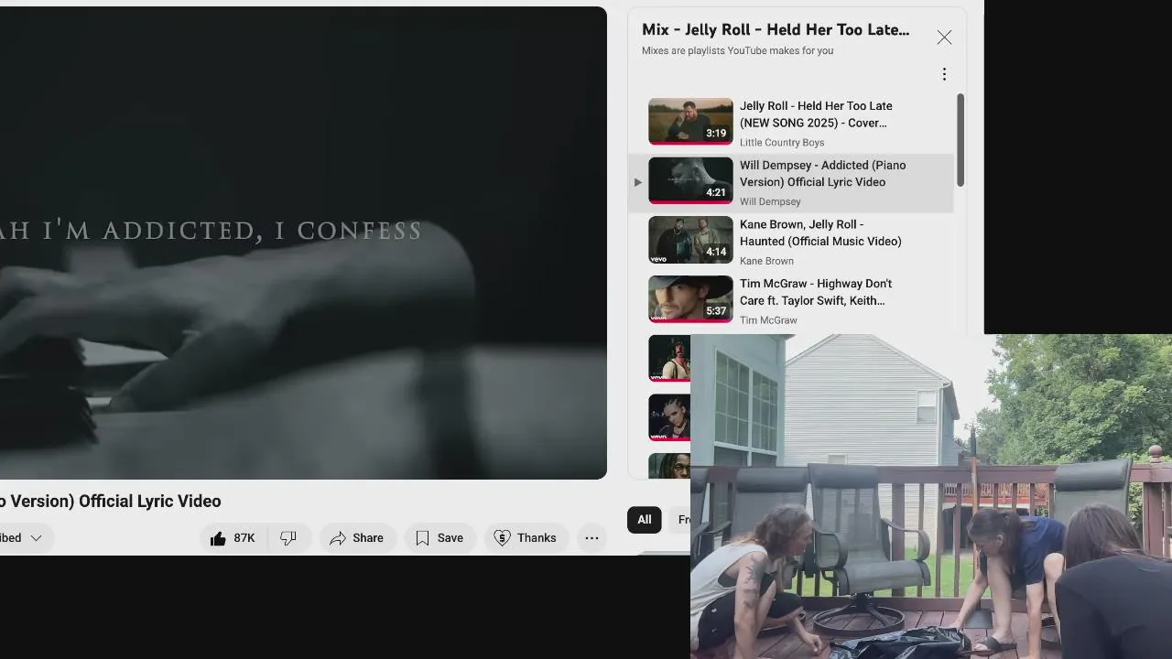
Task: Expand the Subscribed notification dropdown chevron
Action: point(36,538)
